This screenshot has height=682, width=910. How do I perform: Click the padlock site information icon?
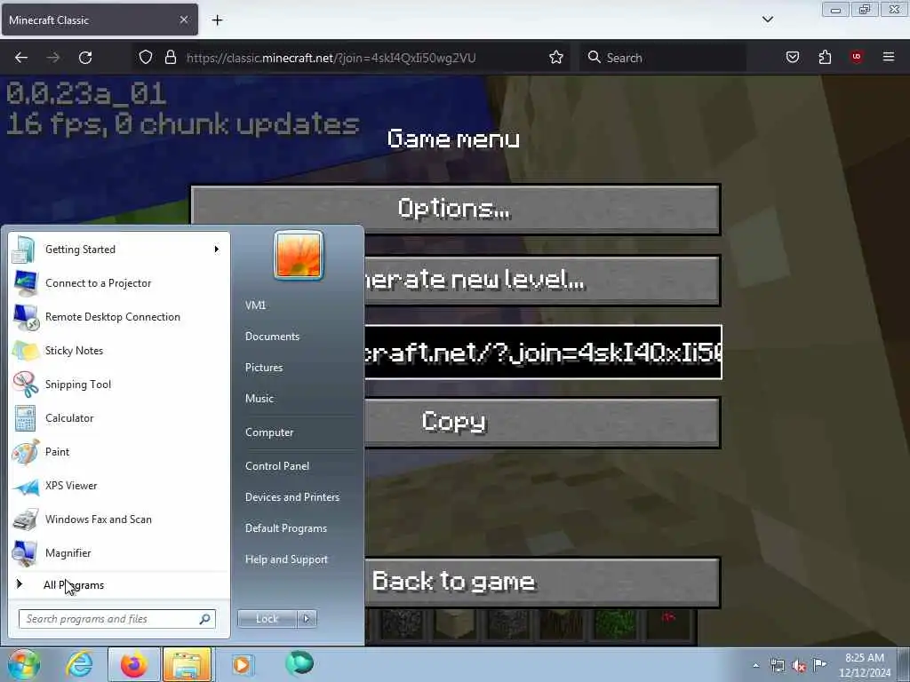[170, 57]
